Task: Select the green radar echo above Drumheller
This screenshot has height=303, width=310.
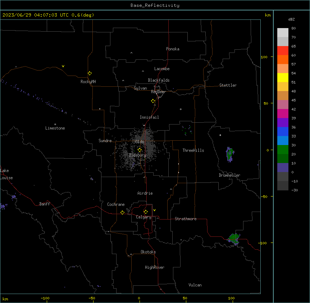Action: (230, 154)
